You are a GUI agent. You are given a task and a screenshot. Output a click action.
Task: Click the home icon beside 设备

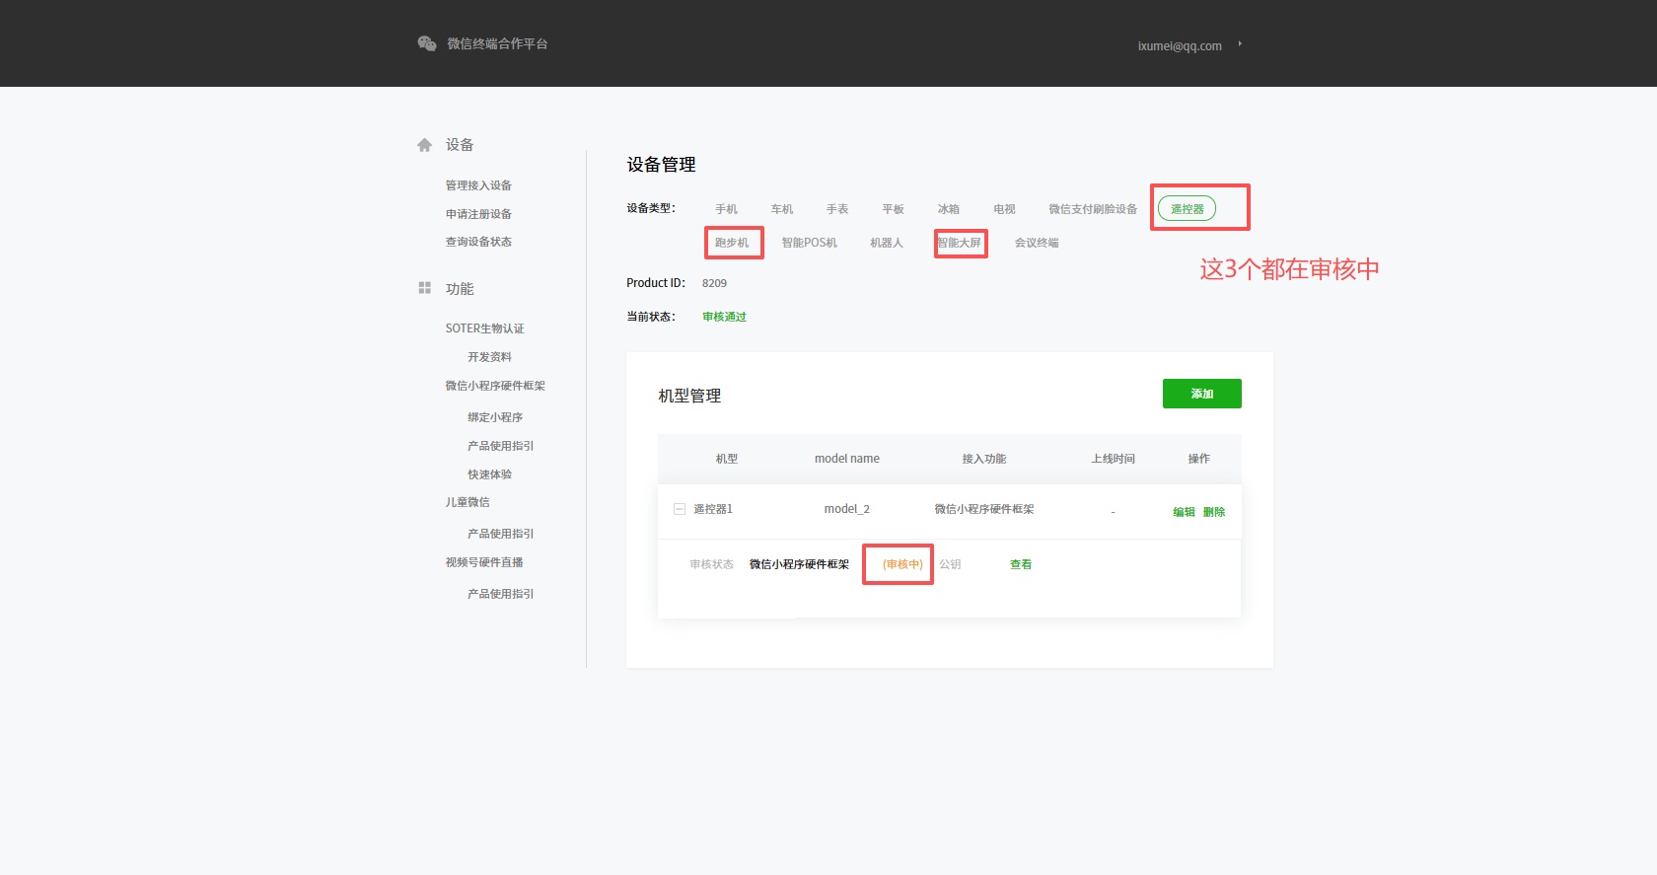tap(424, 145)
